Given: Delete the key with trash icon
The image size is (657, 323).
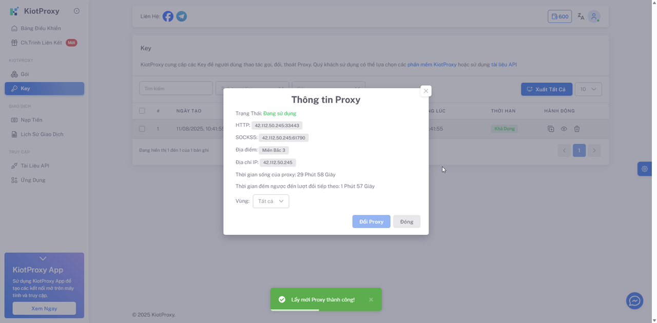Looking at the screenshot, I should click(577, 129).
